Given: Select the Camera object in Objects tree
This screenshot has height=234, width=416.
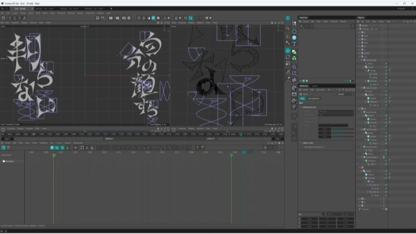Looking at the screenshot, I should 365,209.
